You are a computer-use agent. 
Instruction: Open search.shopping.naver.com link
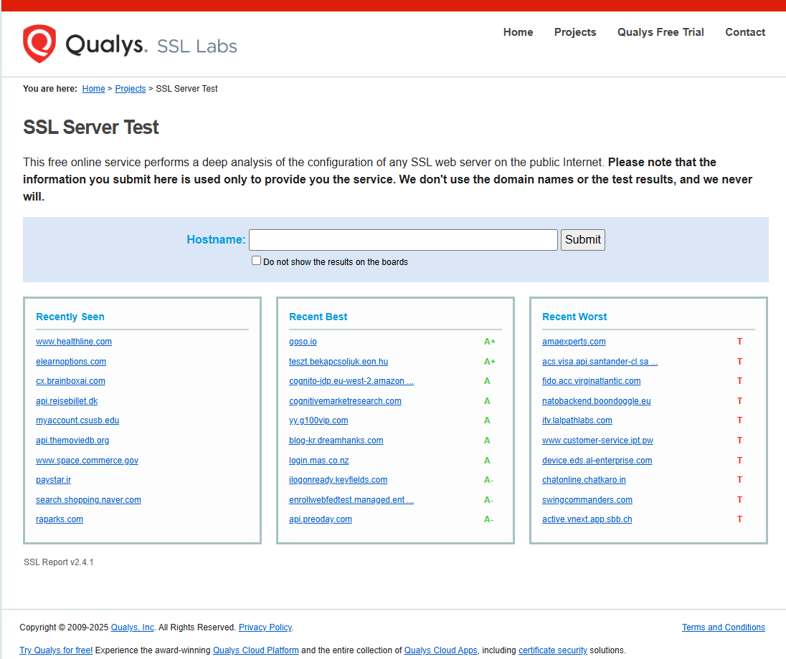click(x=88, y=500)
